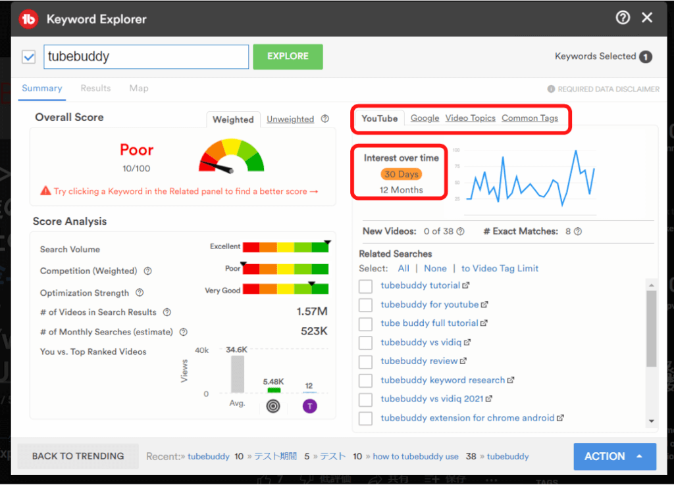674x485 pixels.
Task: Switch to the Unweighted score tab
Action: click(290, 119)
